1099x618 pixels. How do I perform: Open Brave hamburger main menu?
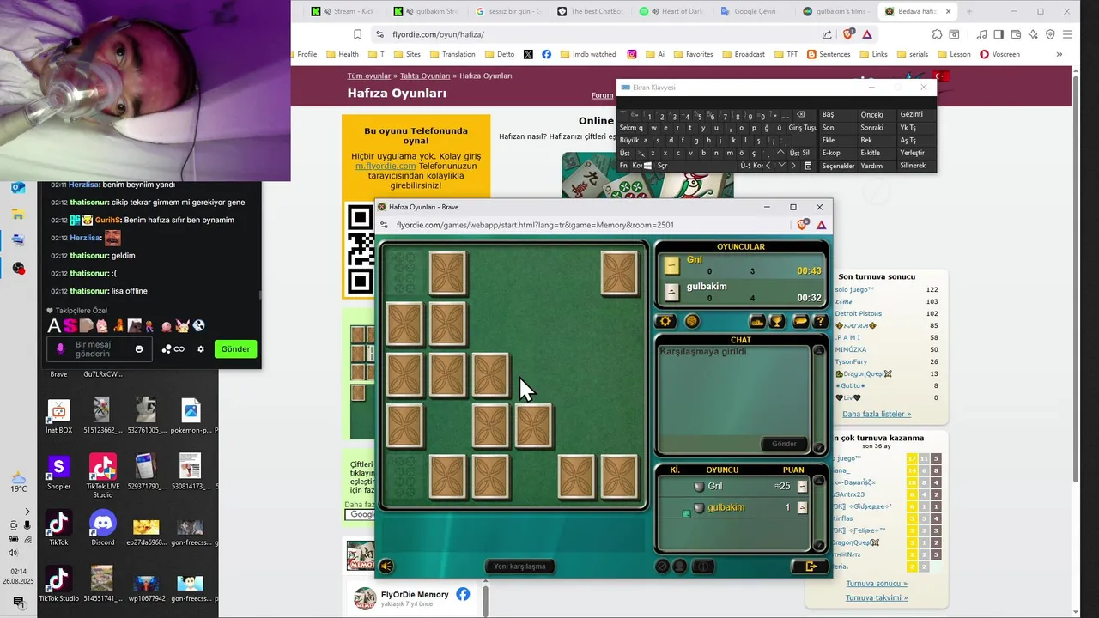pos(1068,34)
